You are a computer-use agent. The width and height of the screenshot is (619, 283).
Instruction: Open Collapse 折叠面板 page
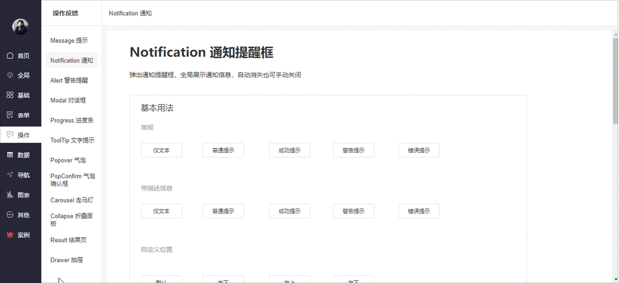point(71,220)
